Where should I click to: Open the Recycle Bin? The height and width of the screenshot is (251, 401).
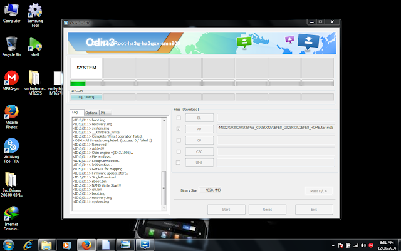click(x=11, y=46)
